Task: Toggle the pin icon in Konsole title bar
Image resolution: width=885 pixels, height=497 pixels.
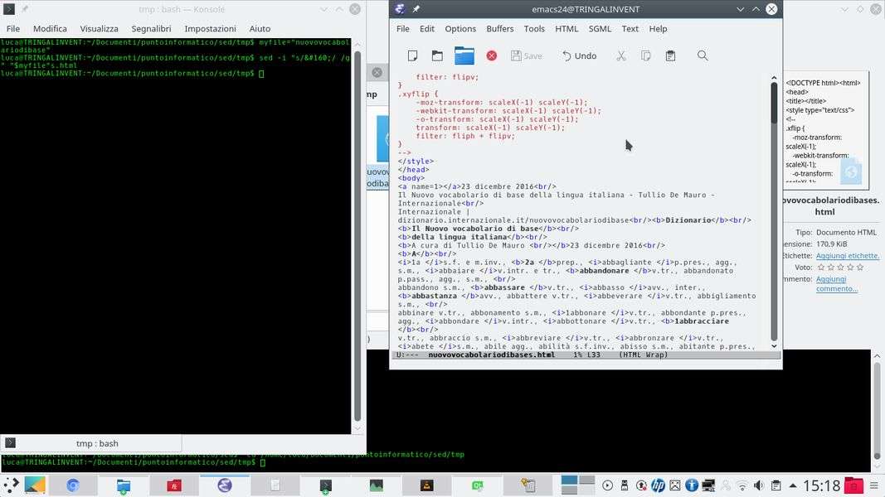Action: tap(25, 9)
